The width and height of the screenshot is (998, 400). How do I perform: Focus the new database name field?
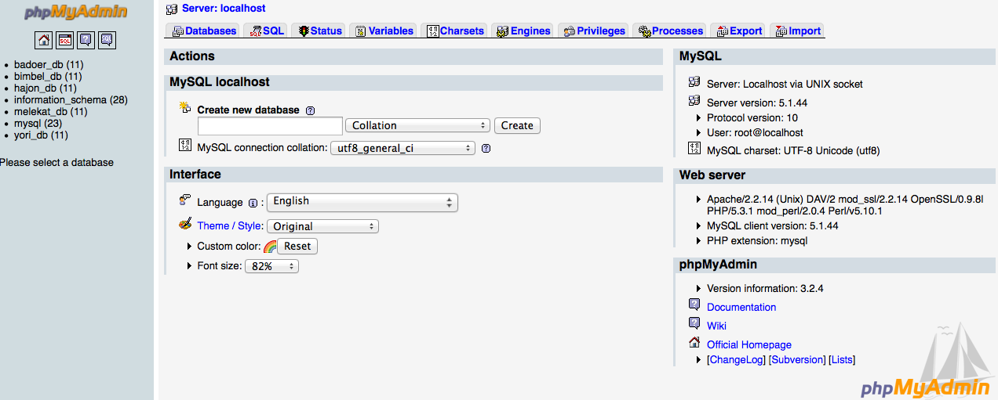point(270,125)
